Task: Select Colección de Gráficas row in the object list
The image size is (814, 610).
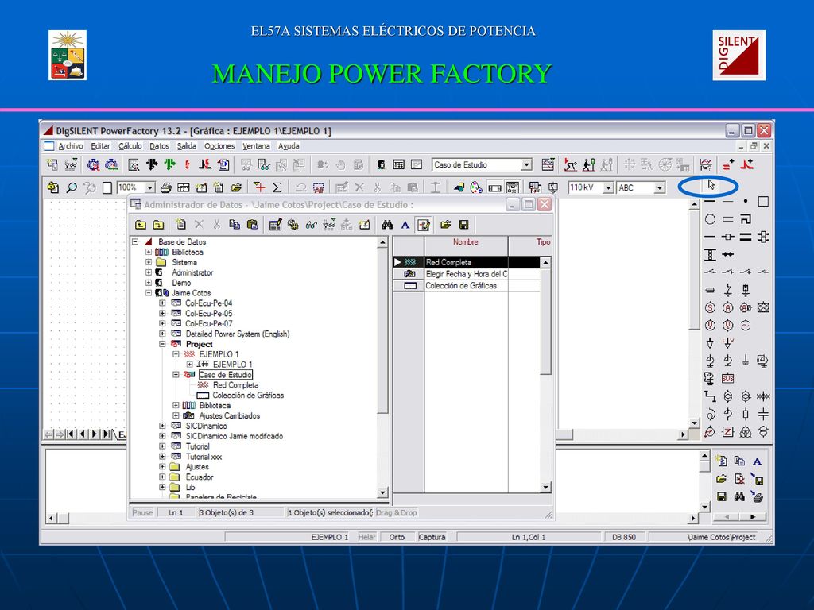Action: tap(467, 286)
